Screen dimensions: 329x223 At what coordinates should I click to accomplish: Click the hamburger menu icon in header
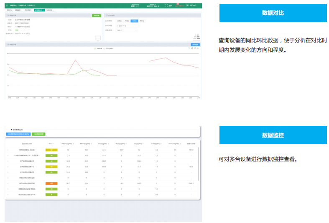point(7,5)
